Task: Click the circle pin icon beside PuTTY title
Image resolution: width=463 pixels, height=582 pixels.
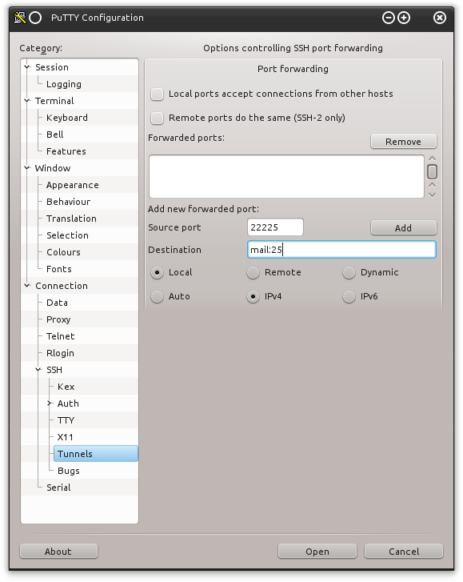Action: [36, 18]
